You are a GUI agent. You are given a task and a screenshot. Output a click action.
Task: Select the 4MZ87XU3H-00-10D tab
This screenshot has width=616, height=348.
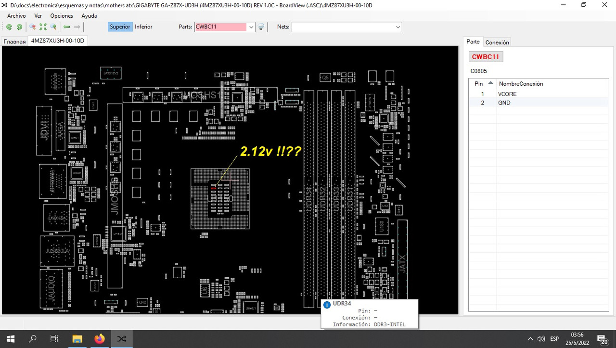pyautogui.click(x=58, y=41)
